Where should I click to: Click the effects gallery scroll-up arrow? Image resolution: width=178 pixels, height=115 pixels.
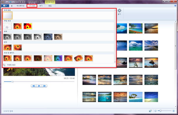115,10
